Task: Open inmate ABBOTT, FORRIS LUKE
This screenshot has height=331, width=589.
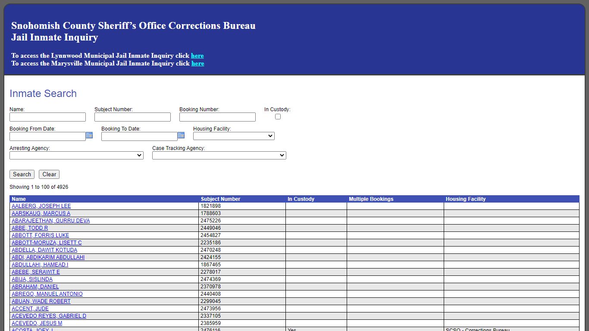Action: (40, 235)
